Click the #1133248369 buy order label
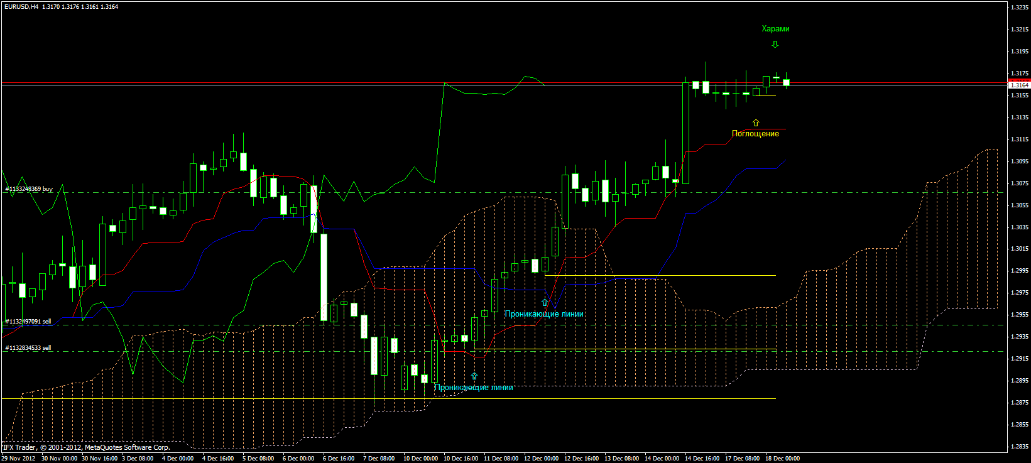 (29, 188)
